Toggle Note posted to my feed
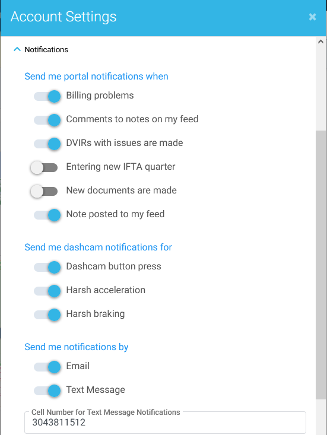The height and width of the screenshot is (435, 327). click(x=47, y=215)
